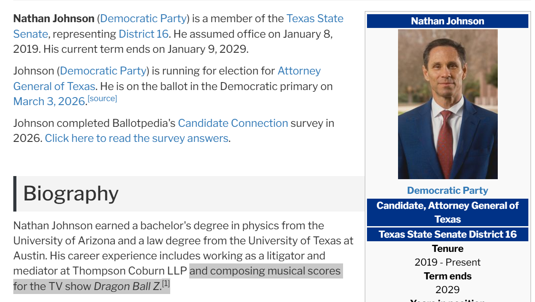
Task: Open Attorney General of Texas link
Action: [x=299, y=71]
